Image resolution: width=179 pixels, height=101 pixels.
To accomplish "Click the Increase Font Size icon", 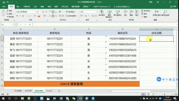I will (x=43, y=12).
